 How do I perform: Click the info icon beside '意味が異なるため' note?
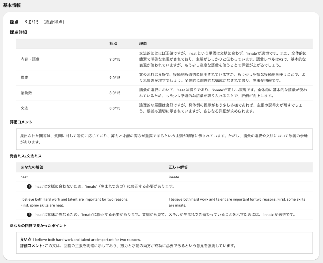pyautogui.click(x=29, y=215)
